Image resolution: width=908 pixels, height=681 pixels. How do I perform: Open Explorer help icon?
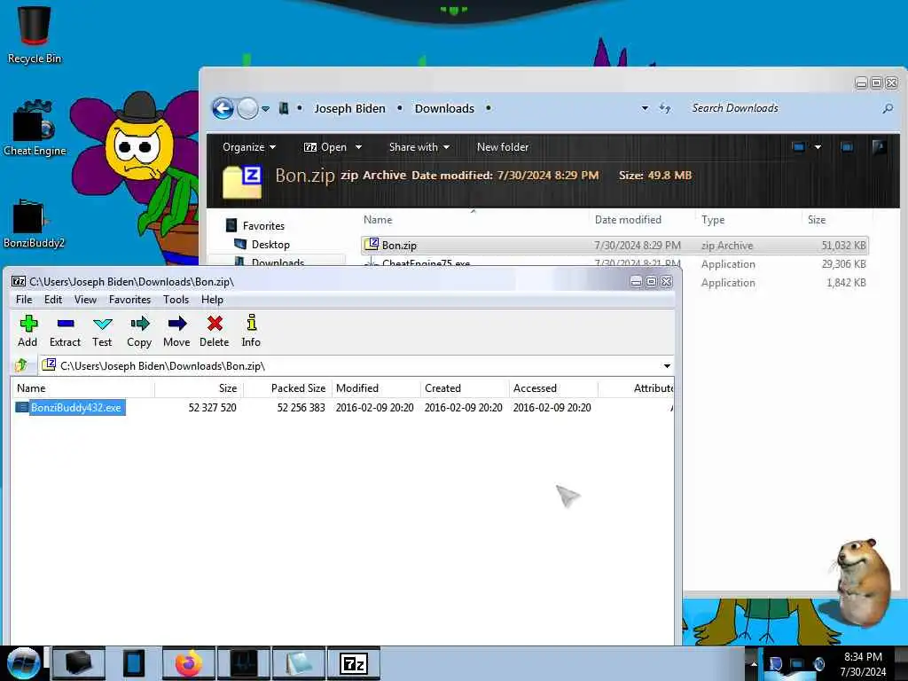(x=879, y=147)
